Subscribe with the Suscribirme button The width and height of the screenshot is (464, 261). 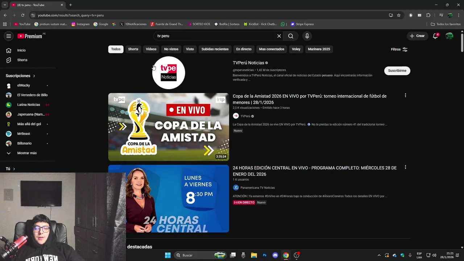[397, 71]
